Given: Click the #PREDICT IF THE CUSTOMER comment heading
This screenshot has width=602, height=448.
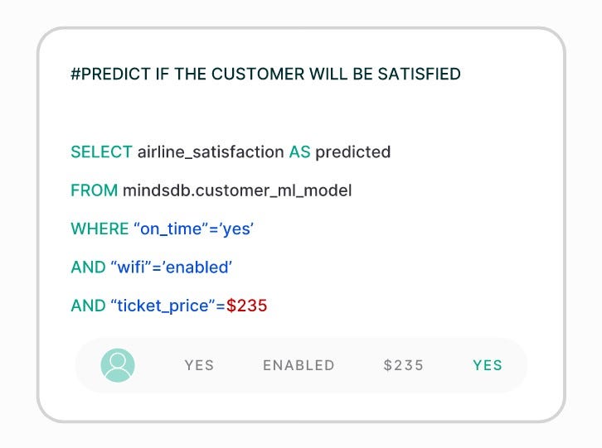Looking at the screenshot, I should (x=265, y=74).
